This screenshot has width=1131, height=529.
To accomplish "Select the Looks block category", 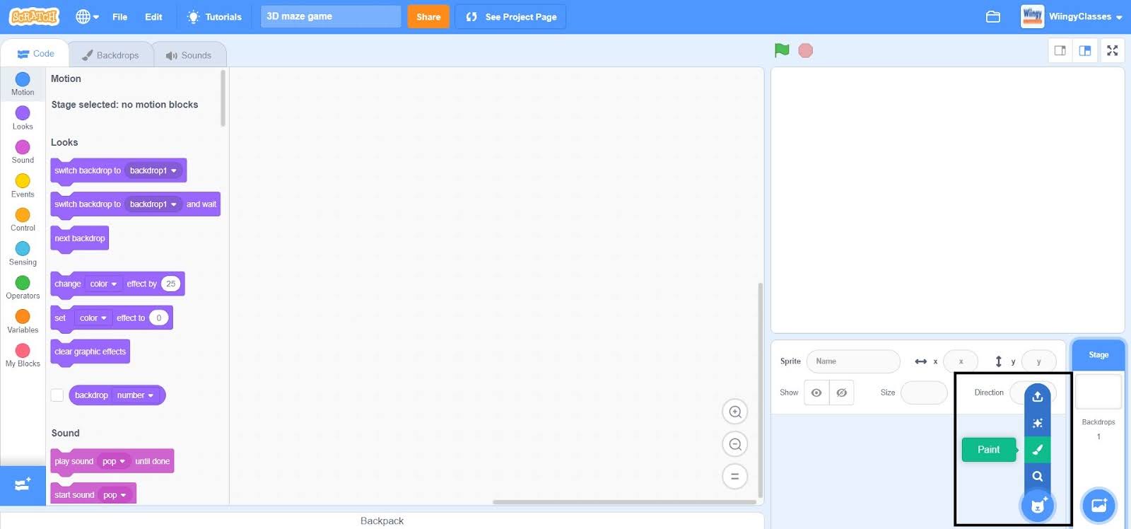I will 23,118.
